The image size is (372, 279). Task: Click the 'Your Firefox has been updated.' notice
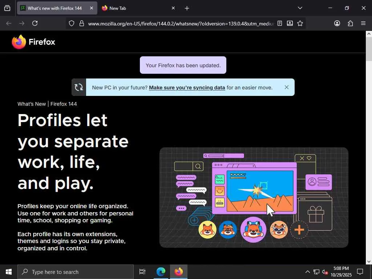click(183, 65)
